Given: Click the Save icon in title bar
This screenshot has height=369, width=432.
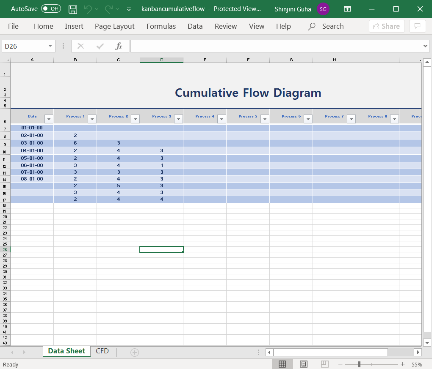Looking at the screenshot, I should [73, 9].
